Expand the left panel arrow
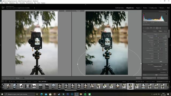This screenshot has width=171, height=96. [1, 45]
